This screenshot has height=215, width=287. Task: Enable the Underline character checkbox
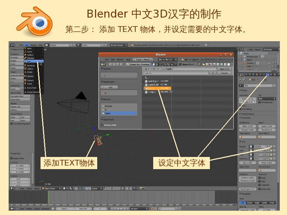point(259,185)
